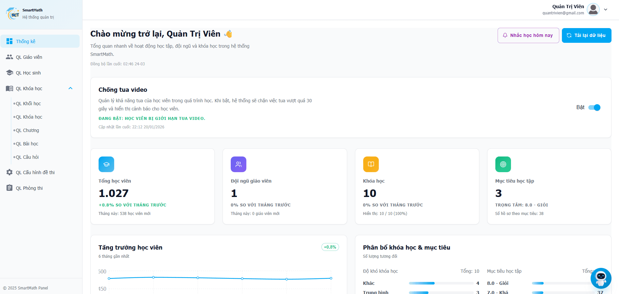Click the admin avatar icon top right
The width and height of the screenshot is (619, 294).
(x=593, y=9)
